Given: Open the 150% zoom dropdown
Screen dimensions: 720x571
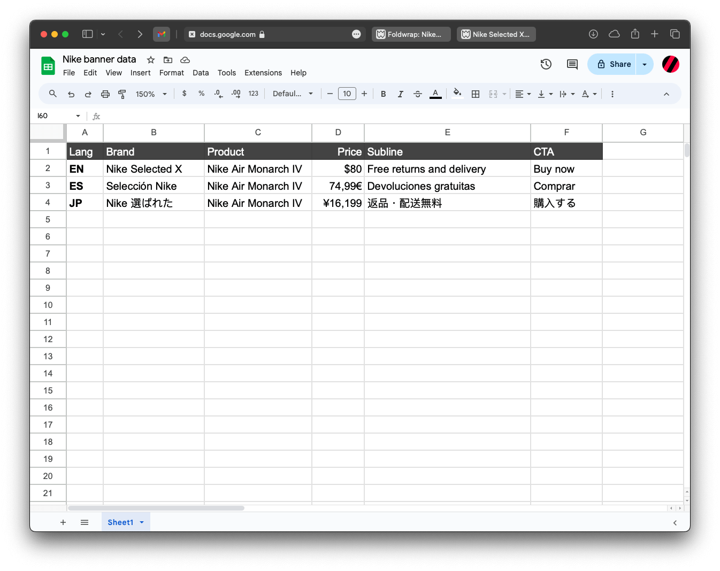Looking at the screenshot, I should click(x=151, y=94).
